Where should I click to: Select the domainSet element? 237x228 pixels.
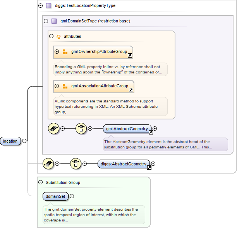tap(55, 196)
